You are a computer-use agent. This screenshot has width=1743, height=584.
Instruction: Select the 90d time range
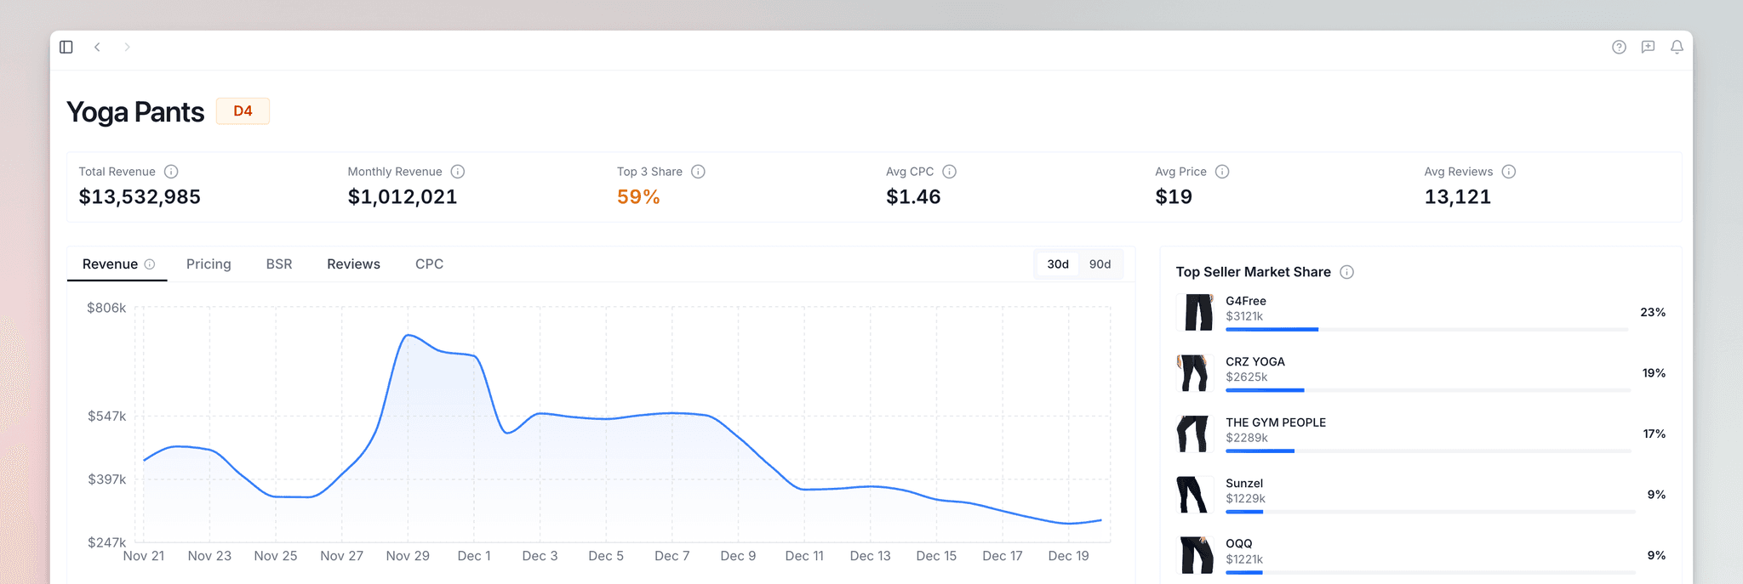pyautogui.click(x=1100, y=264)
